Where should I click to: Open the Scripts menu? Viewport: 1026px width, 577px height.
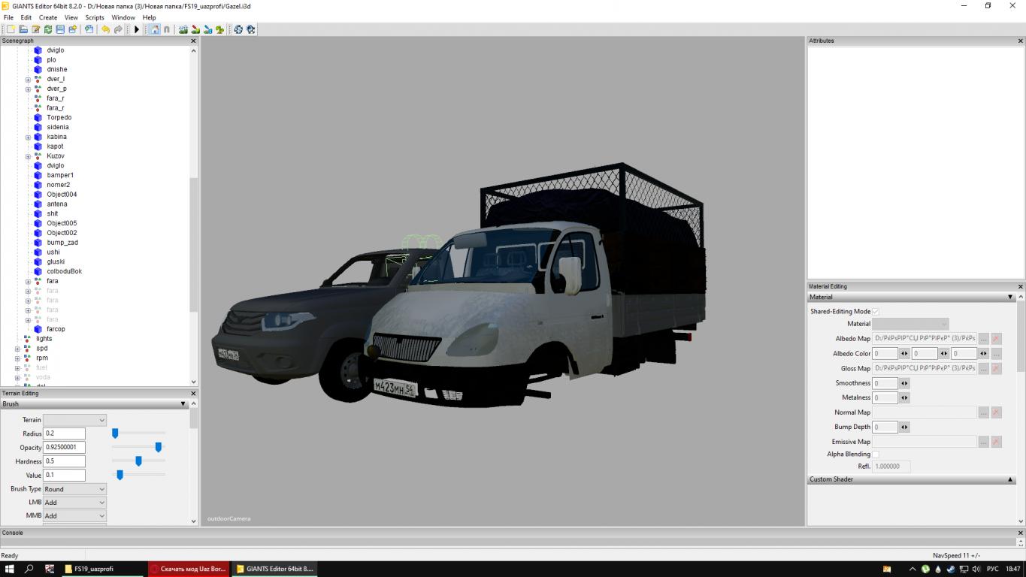click(x=95, y=17)
